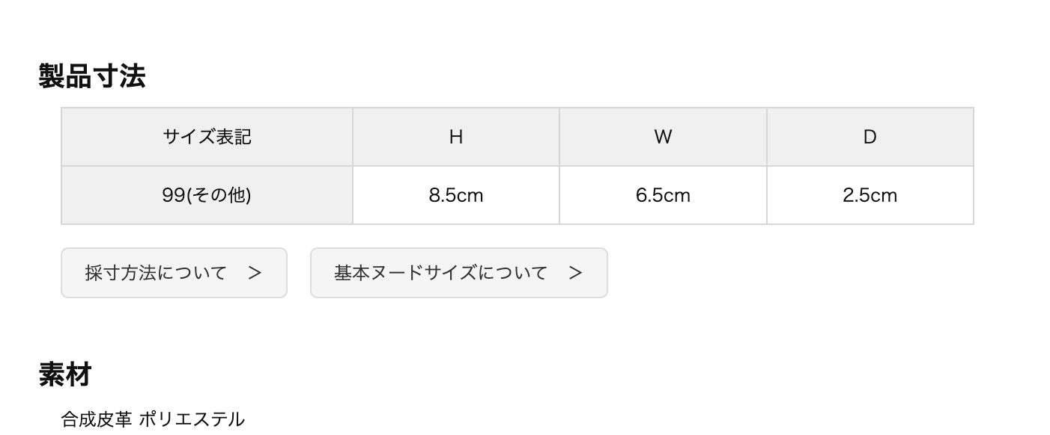Click the chevron arrow beside 基本ヌードサイズについて
Image resolution: width=1050 pixels, height=435 pixels.
pos(575,274)
